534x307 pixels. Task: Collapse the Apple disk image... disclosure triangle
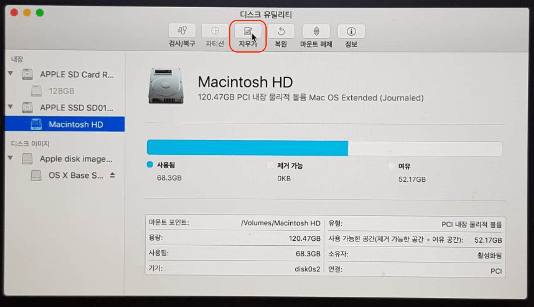coord(11,158)
